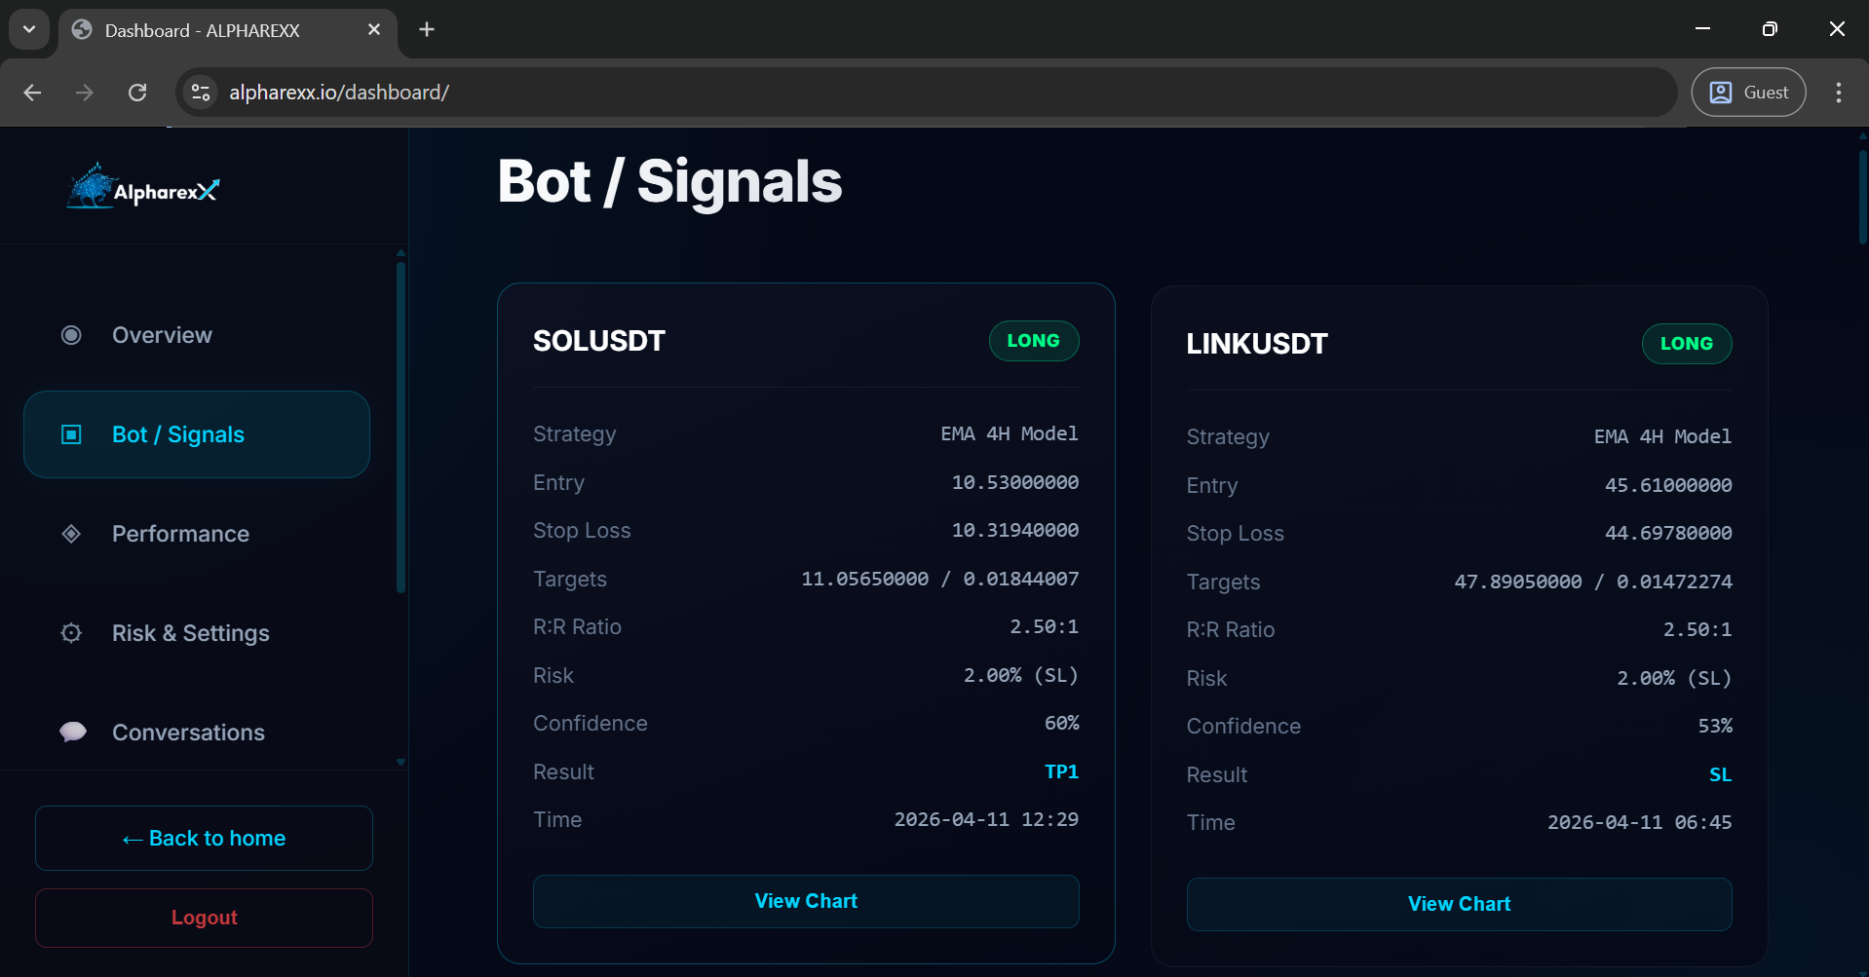Click the SOLUSDT card title

(x=598, y=341)
